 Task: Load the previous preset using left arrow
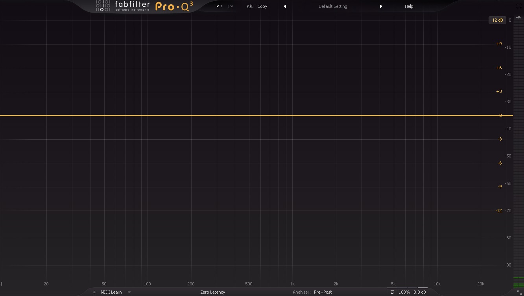285,6
